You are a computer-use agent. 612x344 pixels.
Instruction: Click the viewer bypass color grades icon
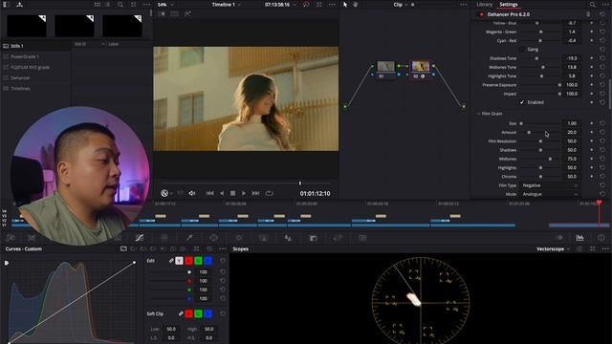pyautogui.click(x=306, y=5)
